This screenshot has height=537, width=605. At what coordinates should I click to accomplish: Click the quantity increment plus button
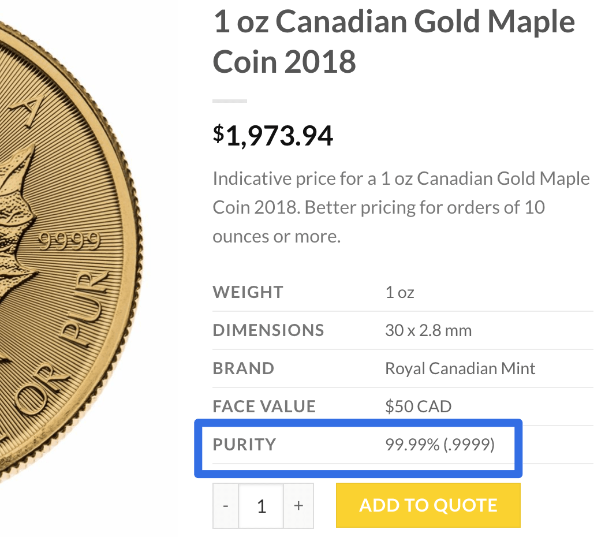point(298,505)
